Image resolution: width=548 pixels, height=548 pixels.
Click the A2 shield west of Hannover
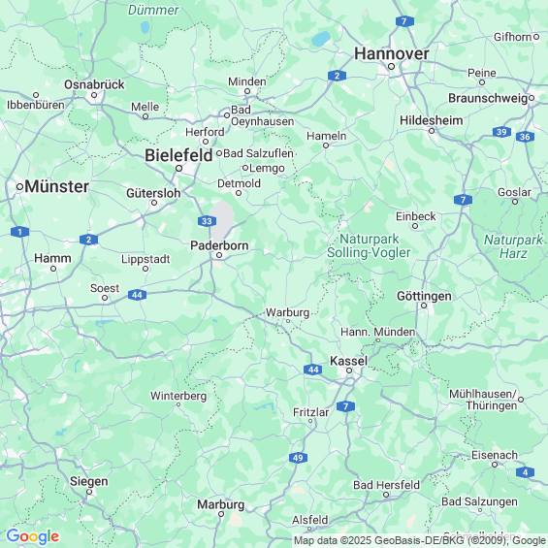click(x=337, y=76)
